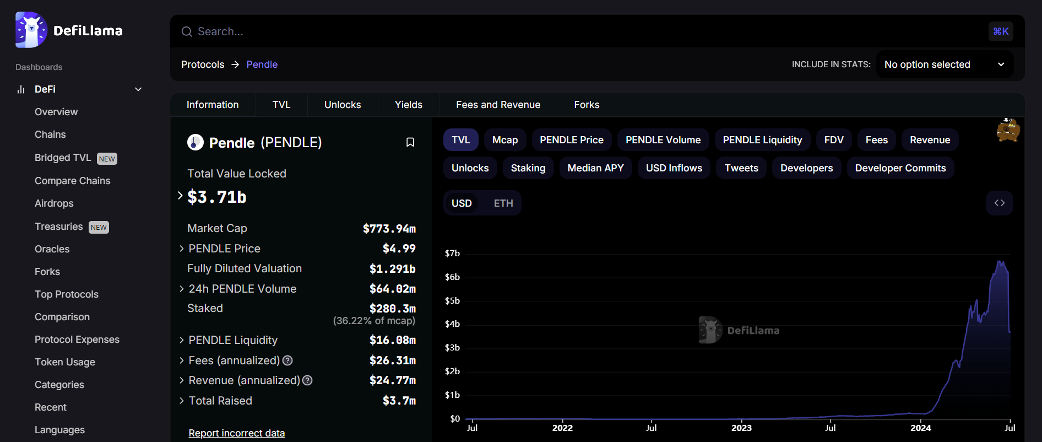Open the embed chart code button
This screenshot has width=1042, height=442.
click(1000, 203)
